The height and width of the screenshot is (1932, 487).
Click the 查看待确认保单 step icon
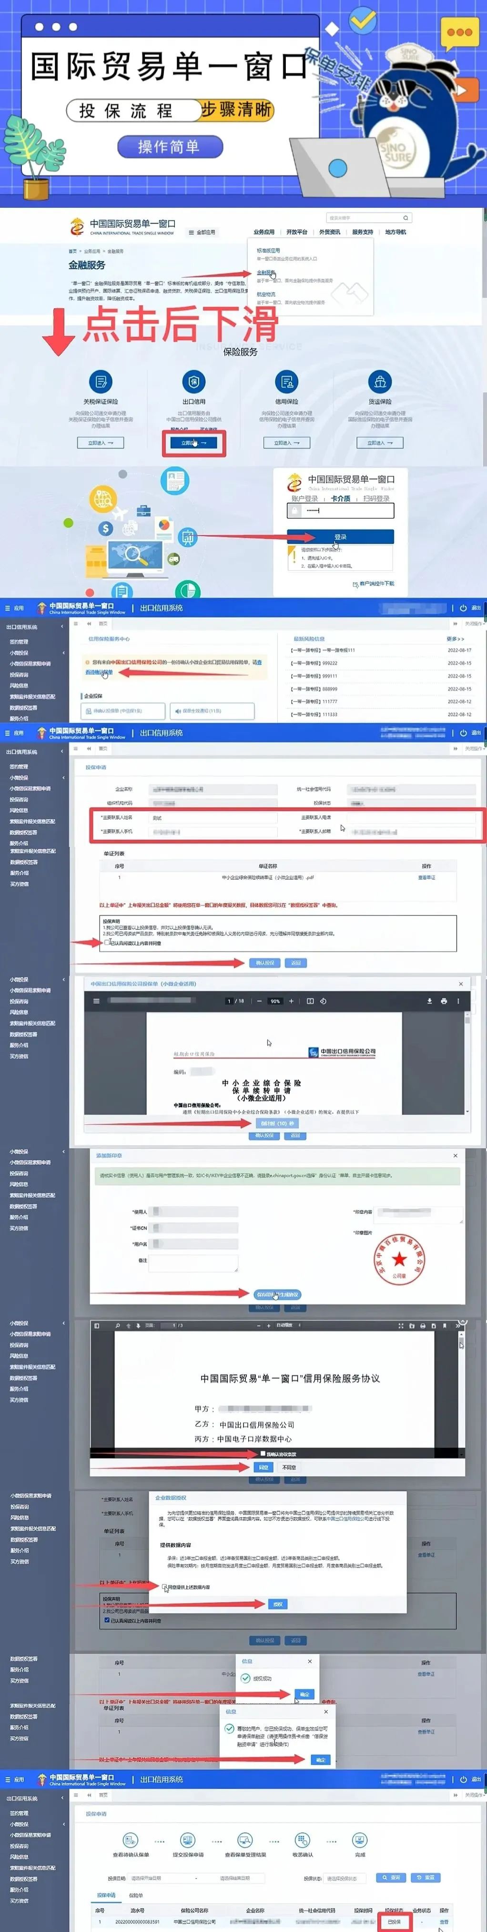[x=131, y=1840]
